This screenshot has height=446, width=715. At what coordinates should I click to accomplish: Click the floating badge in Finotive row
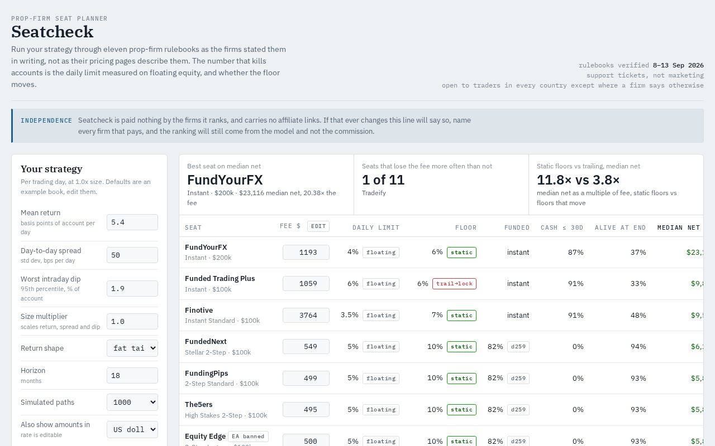[x=381, y=315]
